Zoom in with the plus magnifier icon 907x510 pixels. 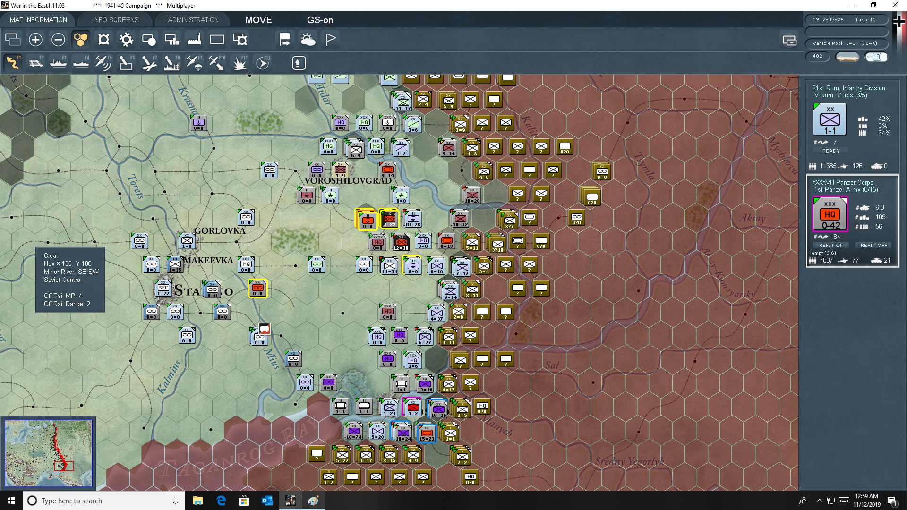click(35, 40)
